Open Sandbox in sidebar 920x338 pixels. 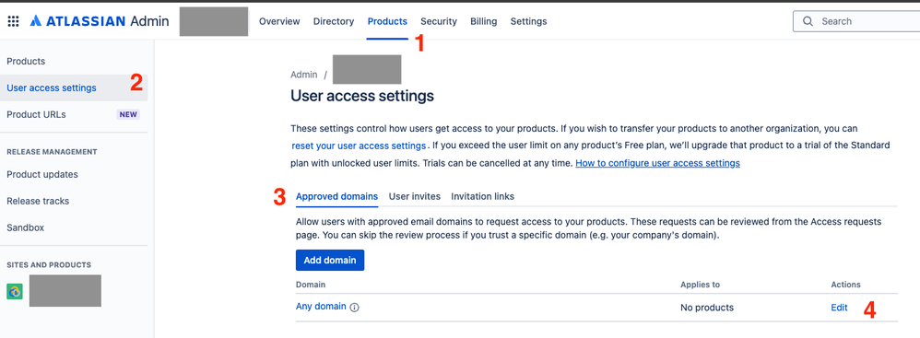point(25,227)
